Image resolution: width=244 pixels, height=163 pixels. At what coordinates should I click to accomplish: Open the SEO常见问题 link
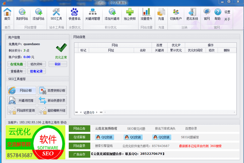point(136,129)
